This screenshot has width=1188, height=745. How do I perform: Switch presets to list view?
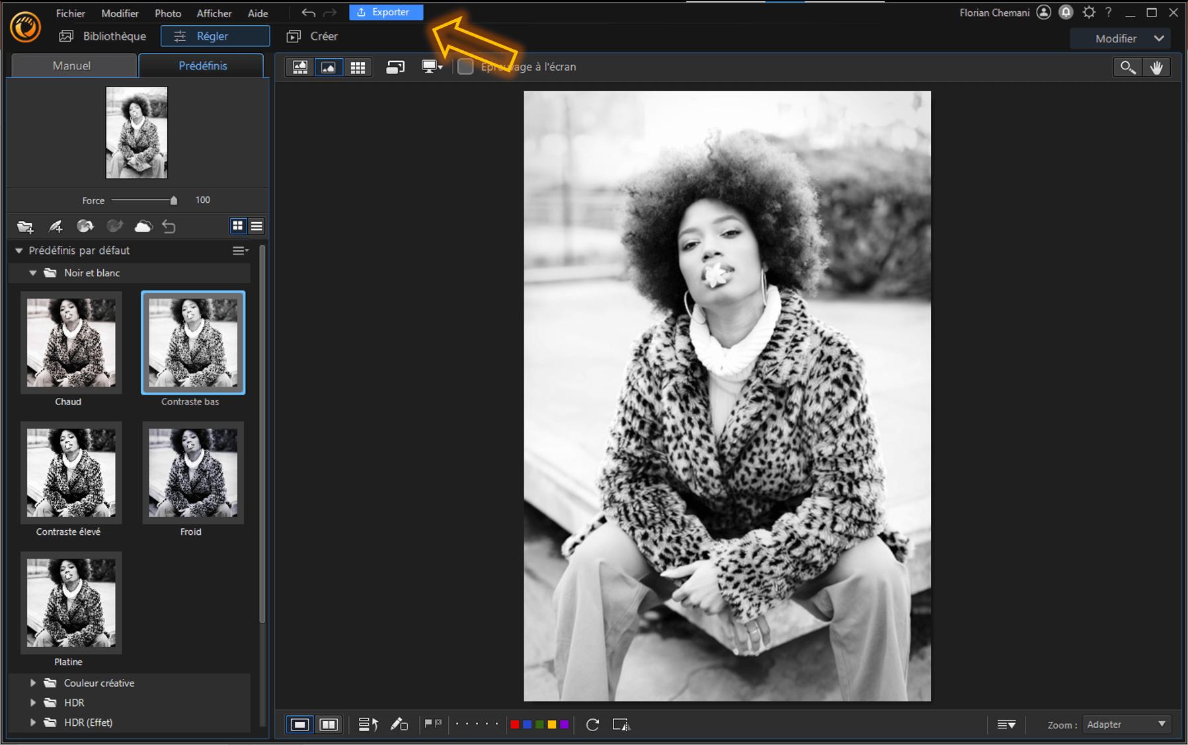tap(257, 226)
